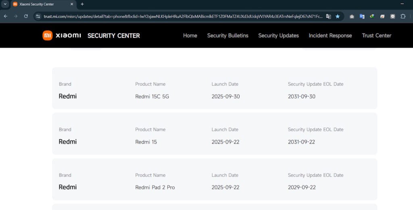
Task: Click the LINE extension icon
Action: [x=392, y=16]
